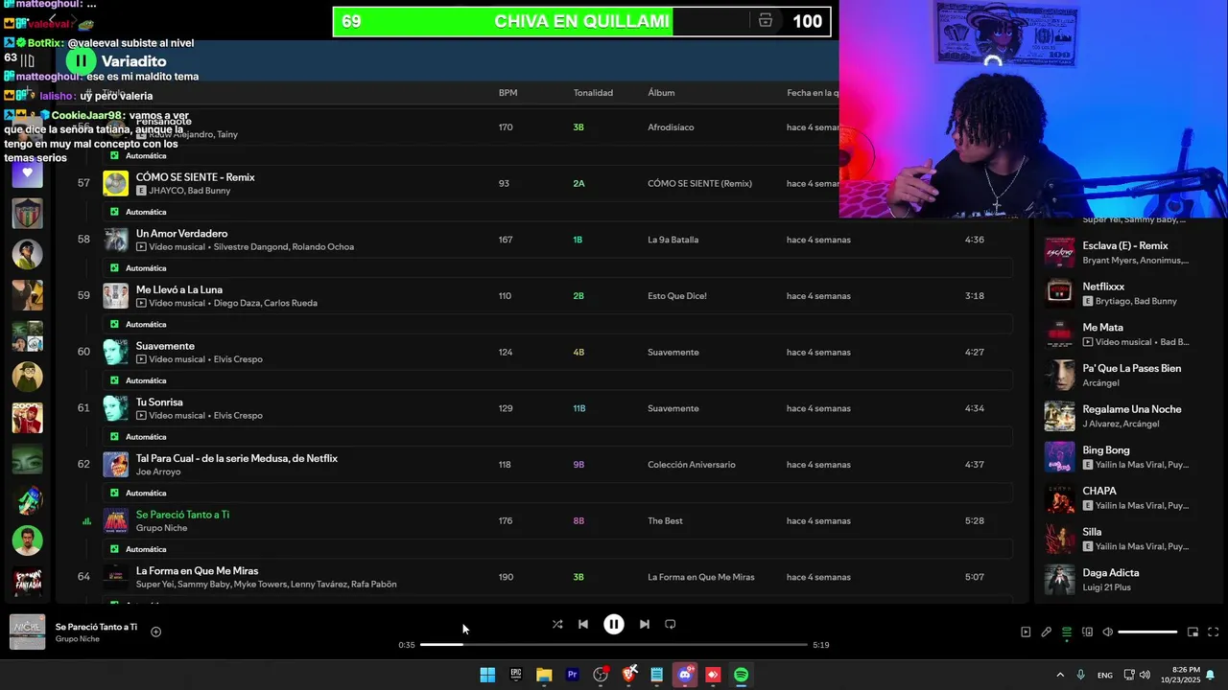Pause playback with the bottom center button
Screen dimensions: 1228x690
(x=614, y=624)
